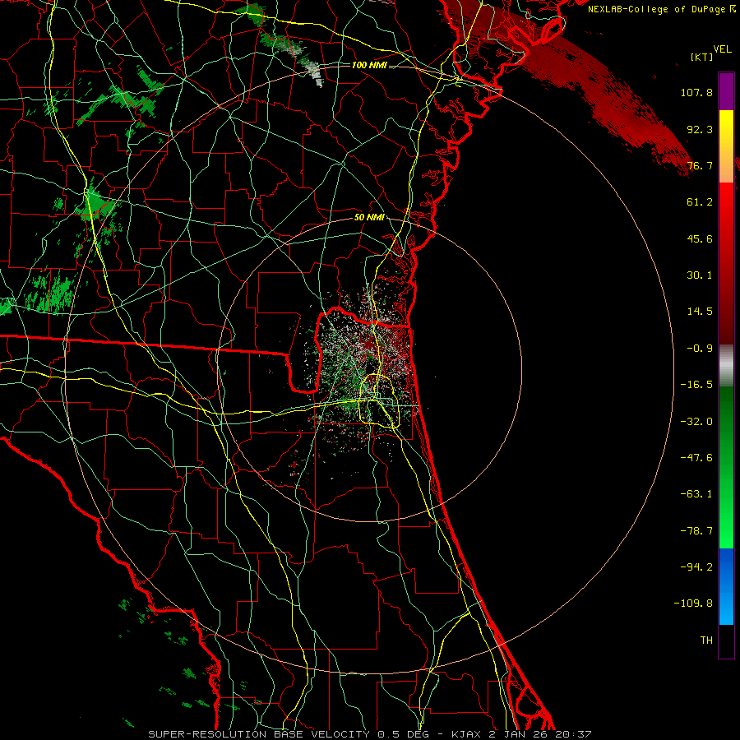
Task: Click the -32.0 velocity scale value
Action: click(x=696, y=422)
